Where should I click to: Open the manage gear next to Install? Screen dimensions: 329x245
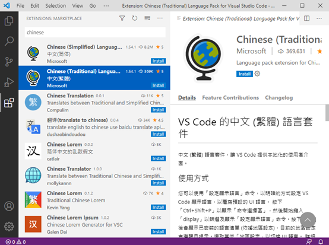point(257,74)
